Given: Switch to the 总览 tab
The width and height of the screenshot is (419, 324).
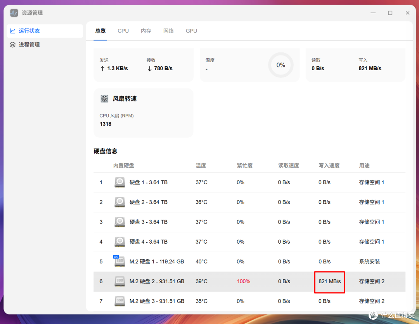Looking at the screenshot, I should [x=100, y=31].
